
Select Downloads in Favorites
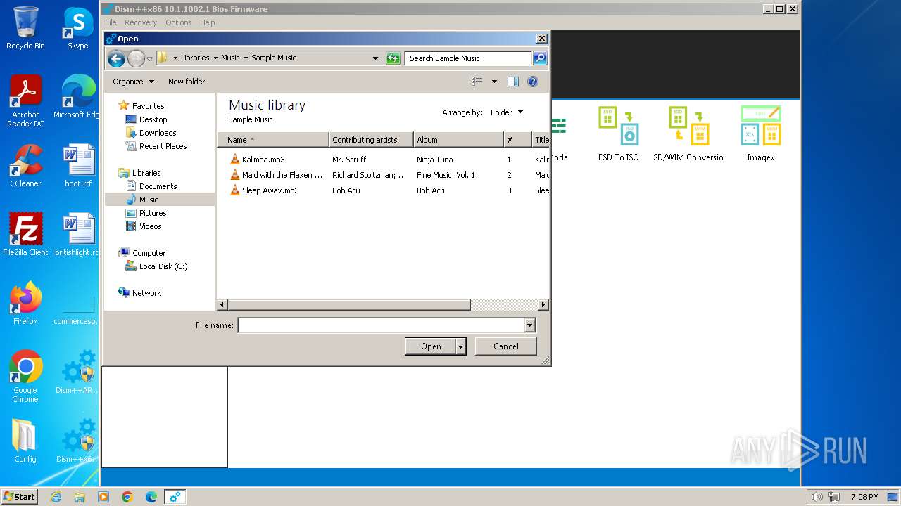[158, 133]
